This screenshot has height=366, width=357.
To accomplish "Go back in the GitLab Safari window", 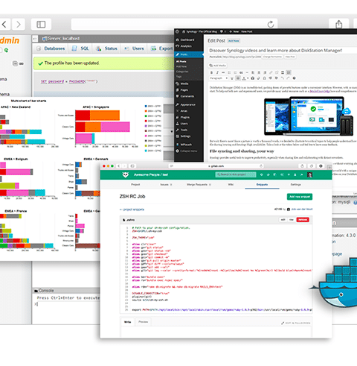I will pos(118,165).
